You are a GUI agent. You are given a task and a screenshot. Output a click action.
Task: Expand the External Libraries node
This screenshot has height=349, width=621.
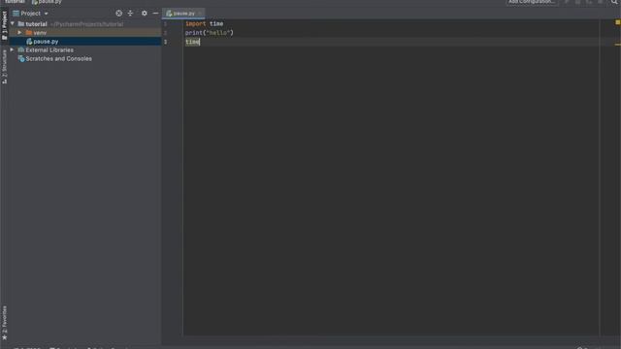coord(12,49)
